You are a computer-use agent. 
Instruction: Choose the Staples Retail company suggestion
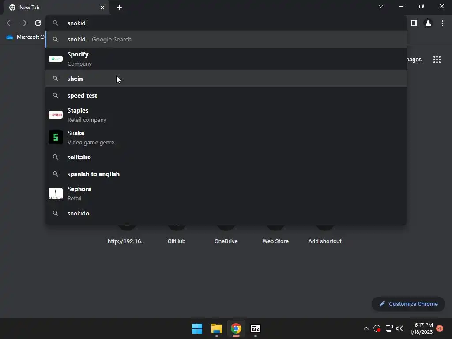(226, 115)
